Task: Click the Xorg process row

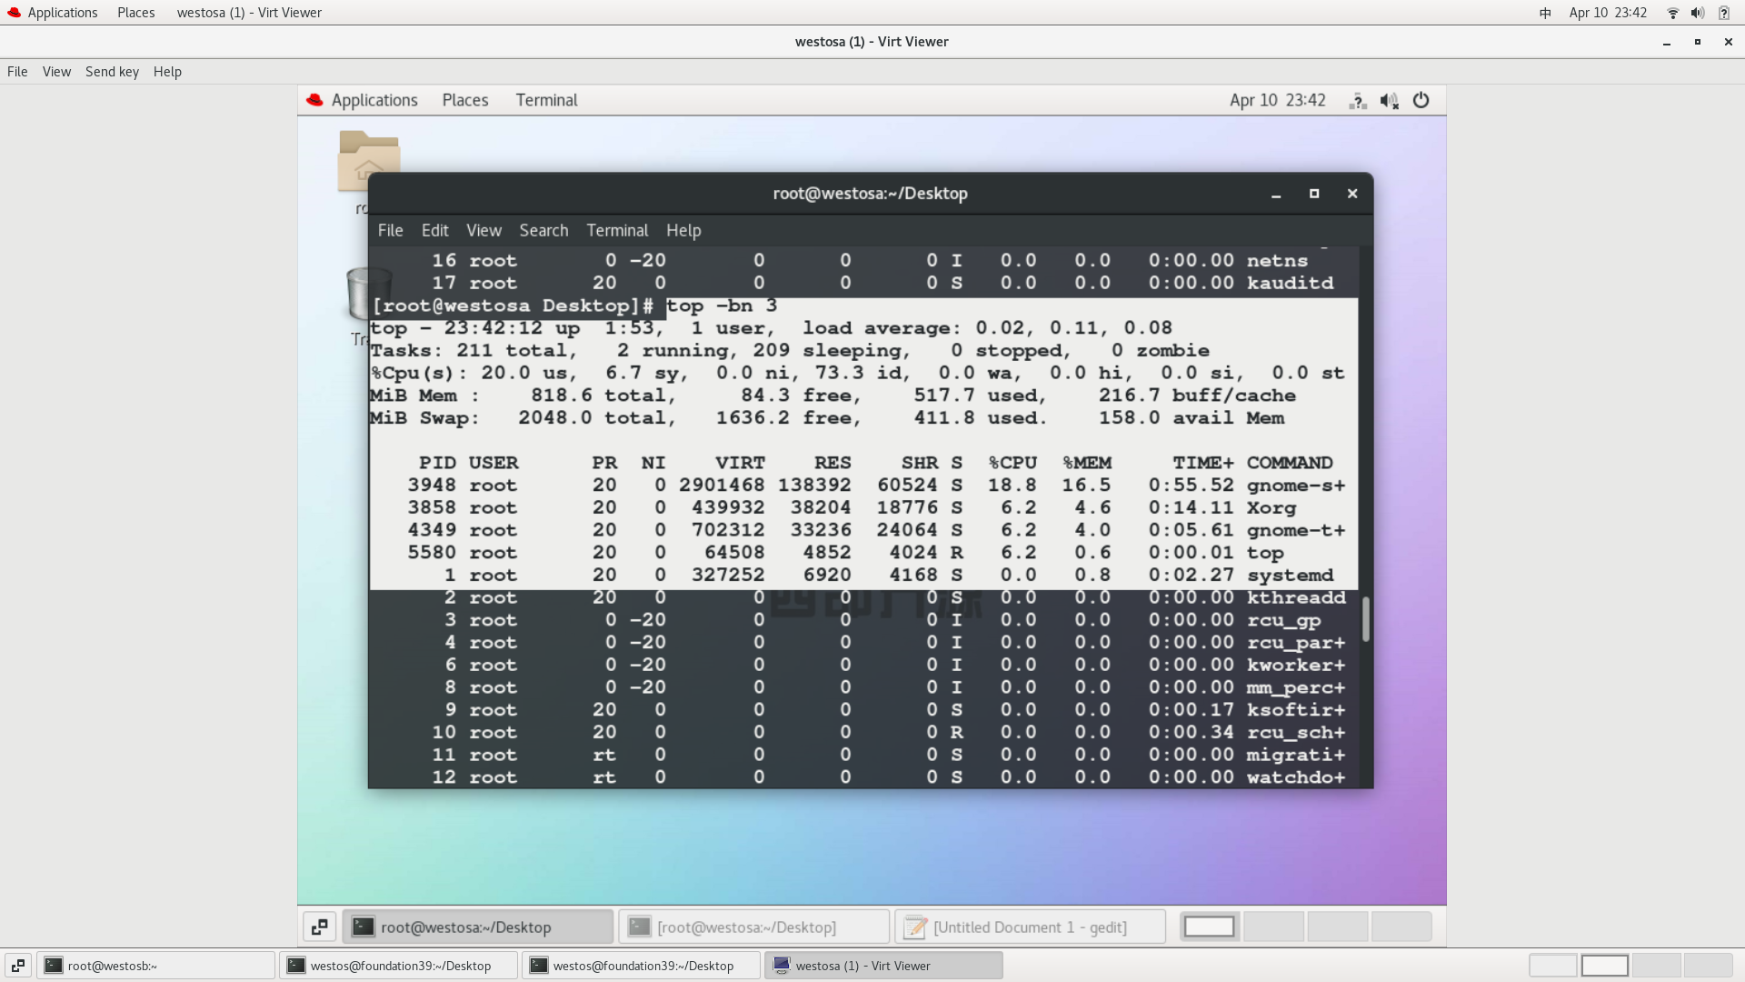Action: click(x=863, y=508)
